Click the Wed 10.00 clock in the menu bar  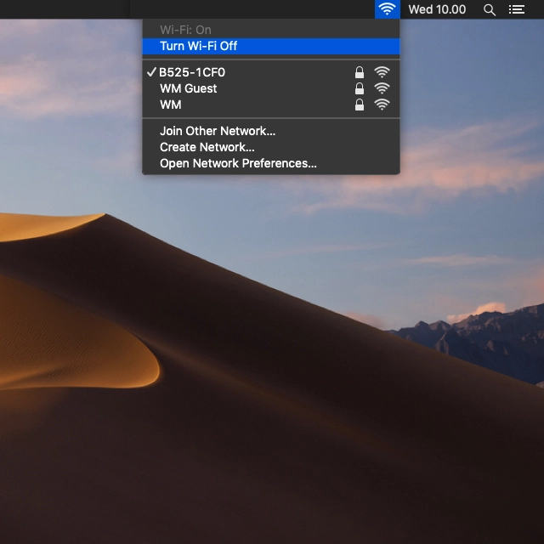(x=437, y=9)
